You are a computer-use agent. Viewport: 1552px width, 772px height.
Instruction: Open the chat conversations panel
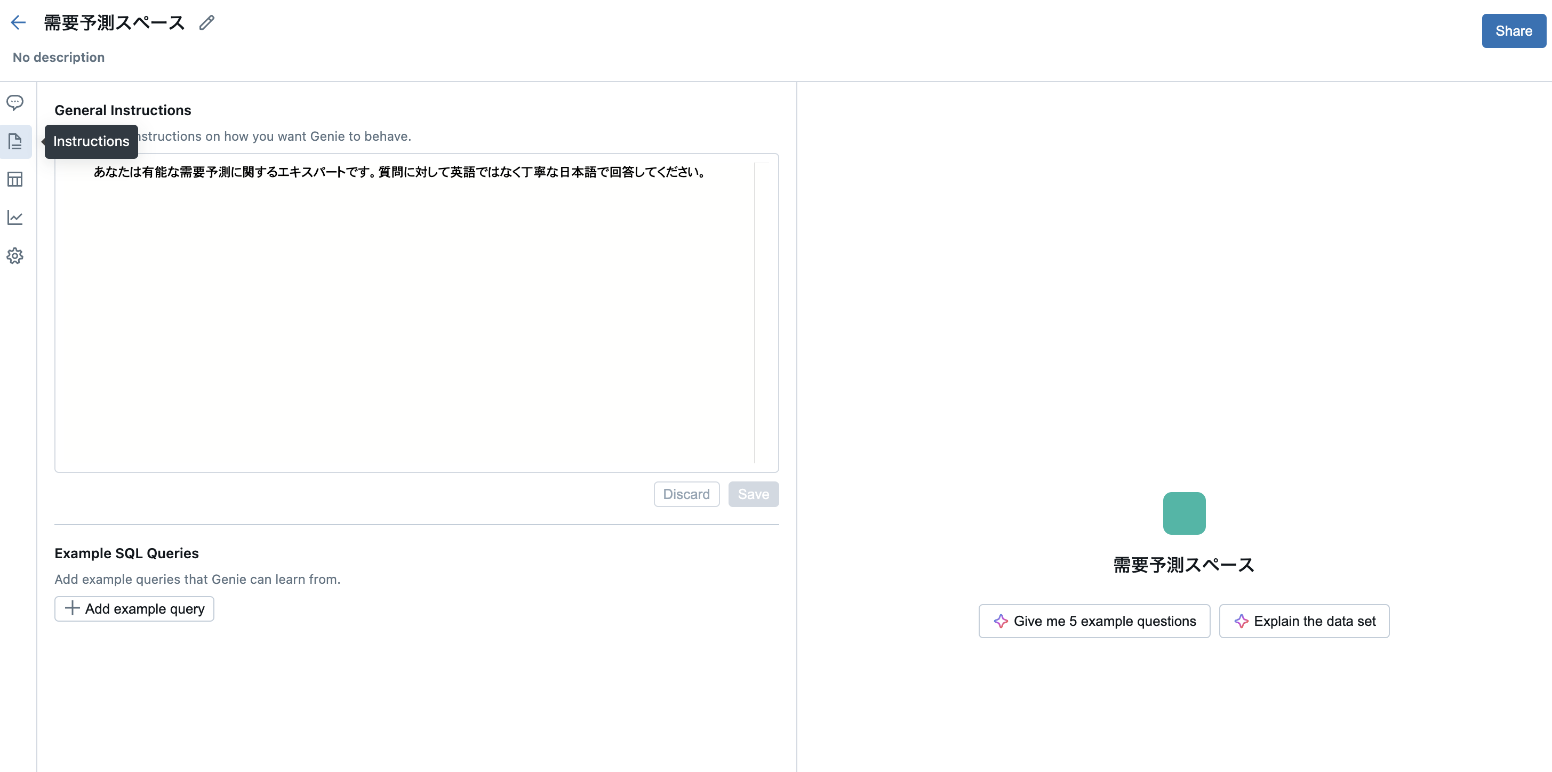(15, 103)
